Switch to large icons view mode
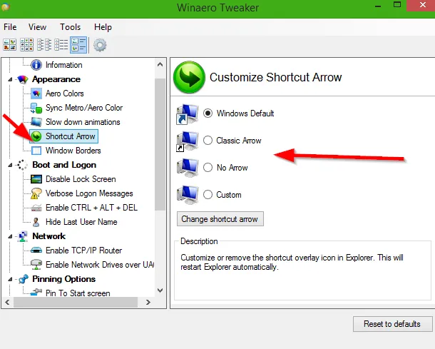The image size is (435, 349). (x=10, y=45)
